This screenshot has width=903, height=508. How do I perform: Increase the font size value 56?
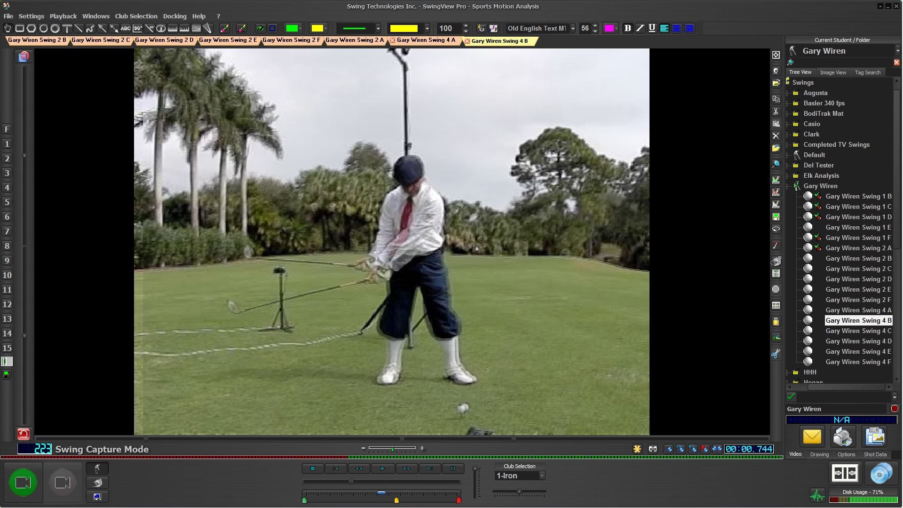595,25
